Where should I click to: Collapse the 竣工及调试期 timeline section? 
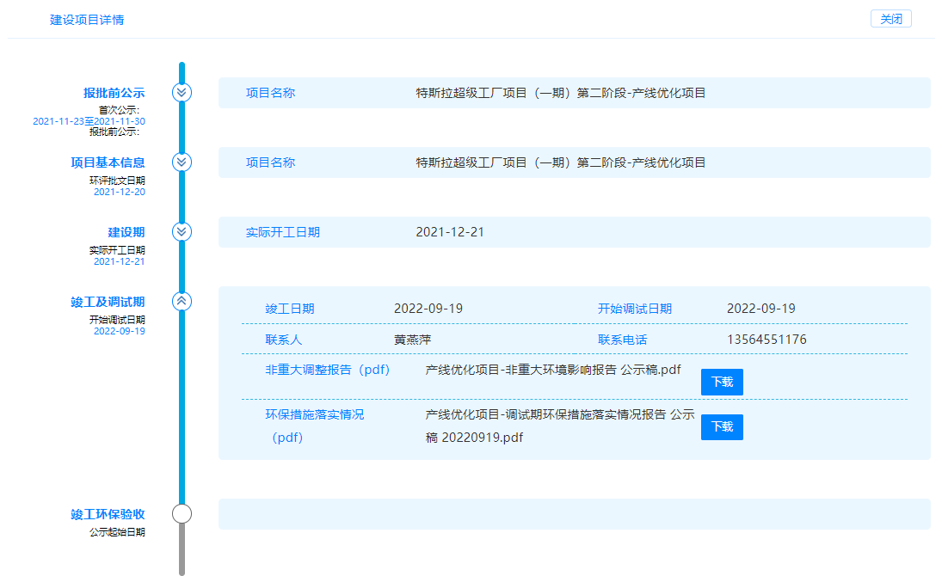coord(182,301)
